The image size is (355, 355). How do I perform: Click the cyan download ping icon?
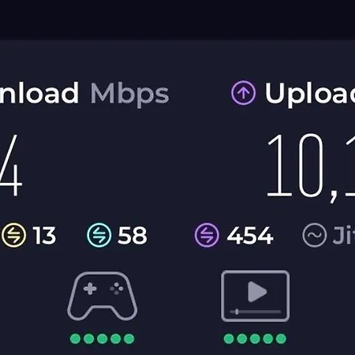pos(99,235)
